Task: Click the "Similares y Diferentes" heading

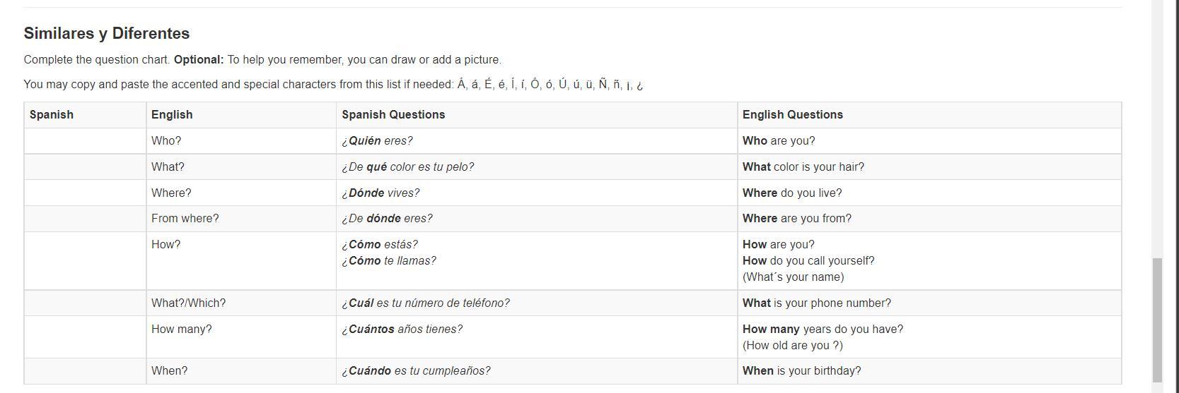Action: (107, 34)
